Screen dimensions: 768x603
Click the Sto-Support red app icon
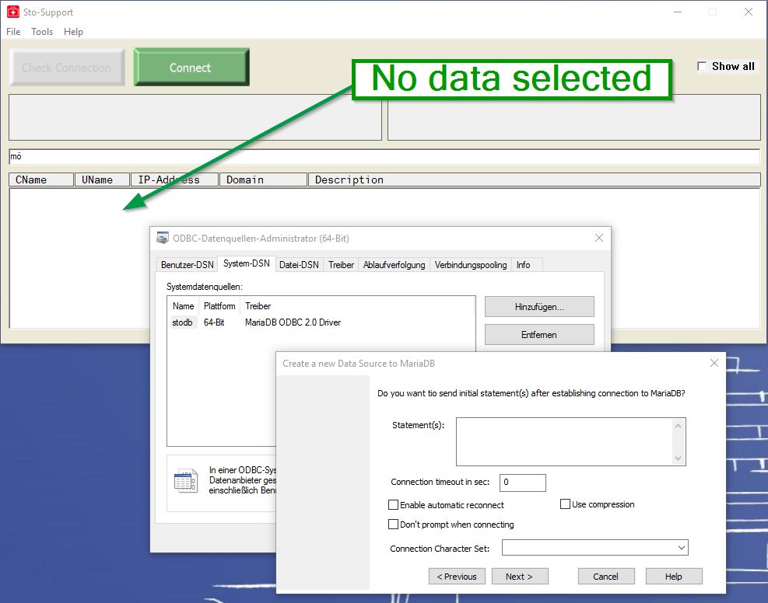click(12, 12)
